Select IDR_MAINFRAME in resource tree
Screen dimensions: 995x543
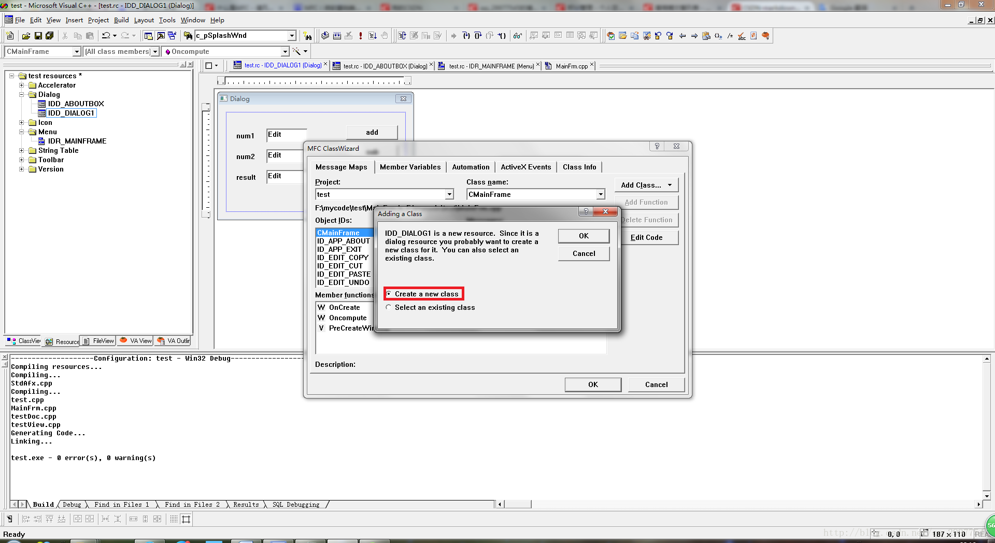click(77, 141)
